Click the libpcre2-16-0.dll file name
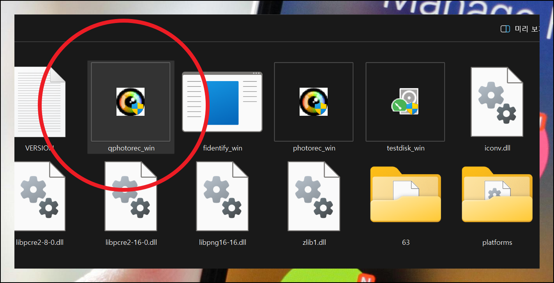 tap(131, 242)
